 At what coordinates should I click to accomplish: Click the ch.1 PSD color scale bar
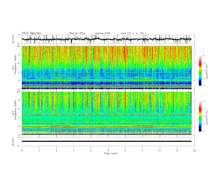(x=200, y=71)
